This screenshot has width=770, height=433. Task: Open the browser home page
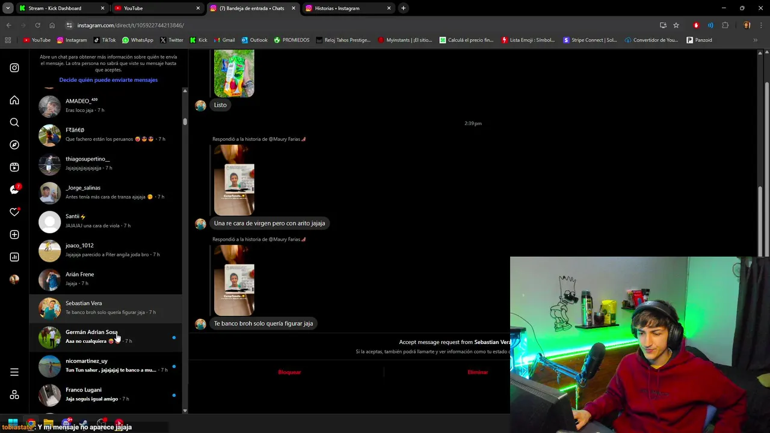[52, 25]
